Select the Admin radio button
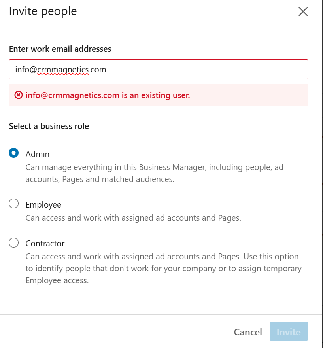 pyautogui.click(x=14, y=153)
